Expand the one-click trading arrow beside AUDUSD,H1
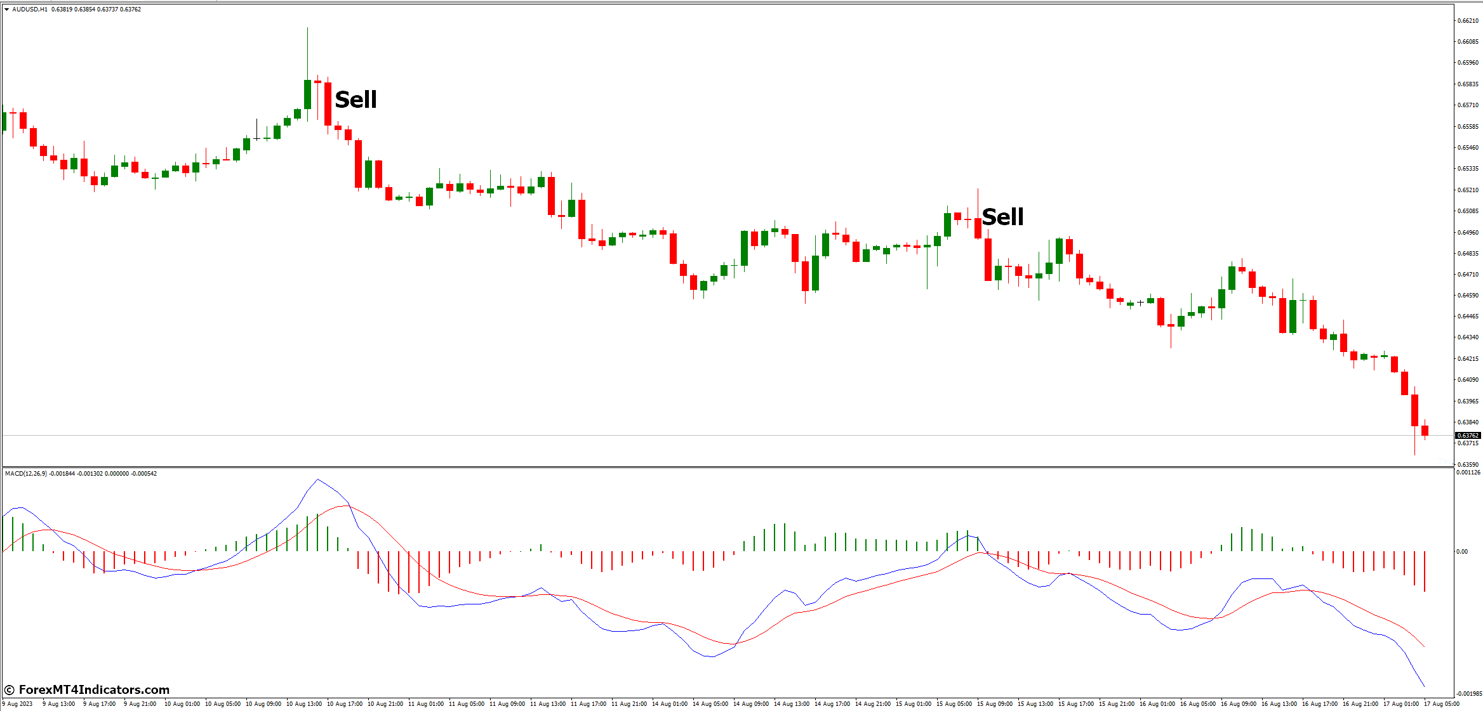This screenshot has height=711, width=1483. pos(6,10)
